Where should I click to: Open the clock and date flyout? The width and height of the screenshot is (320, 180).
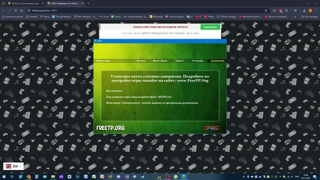pos(305,176)
